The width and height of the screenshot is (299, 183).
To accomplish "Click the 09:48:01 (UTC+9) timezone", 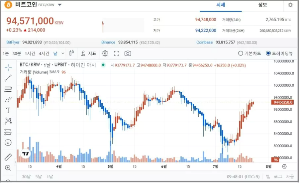I will click(243, 177).
